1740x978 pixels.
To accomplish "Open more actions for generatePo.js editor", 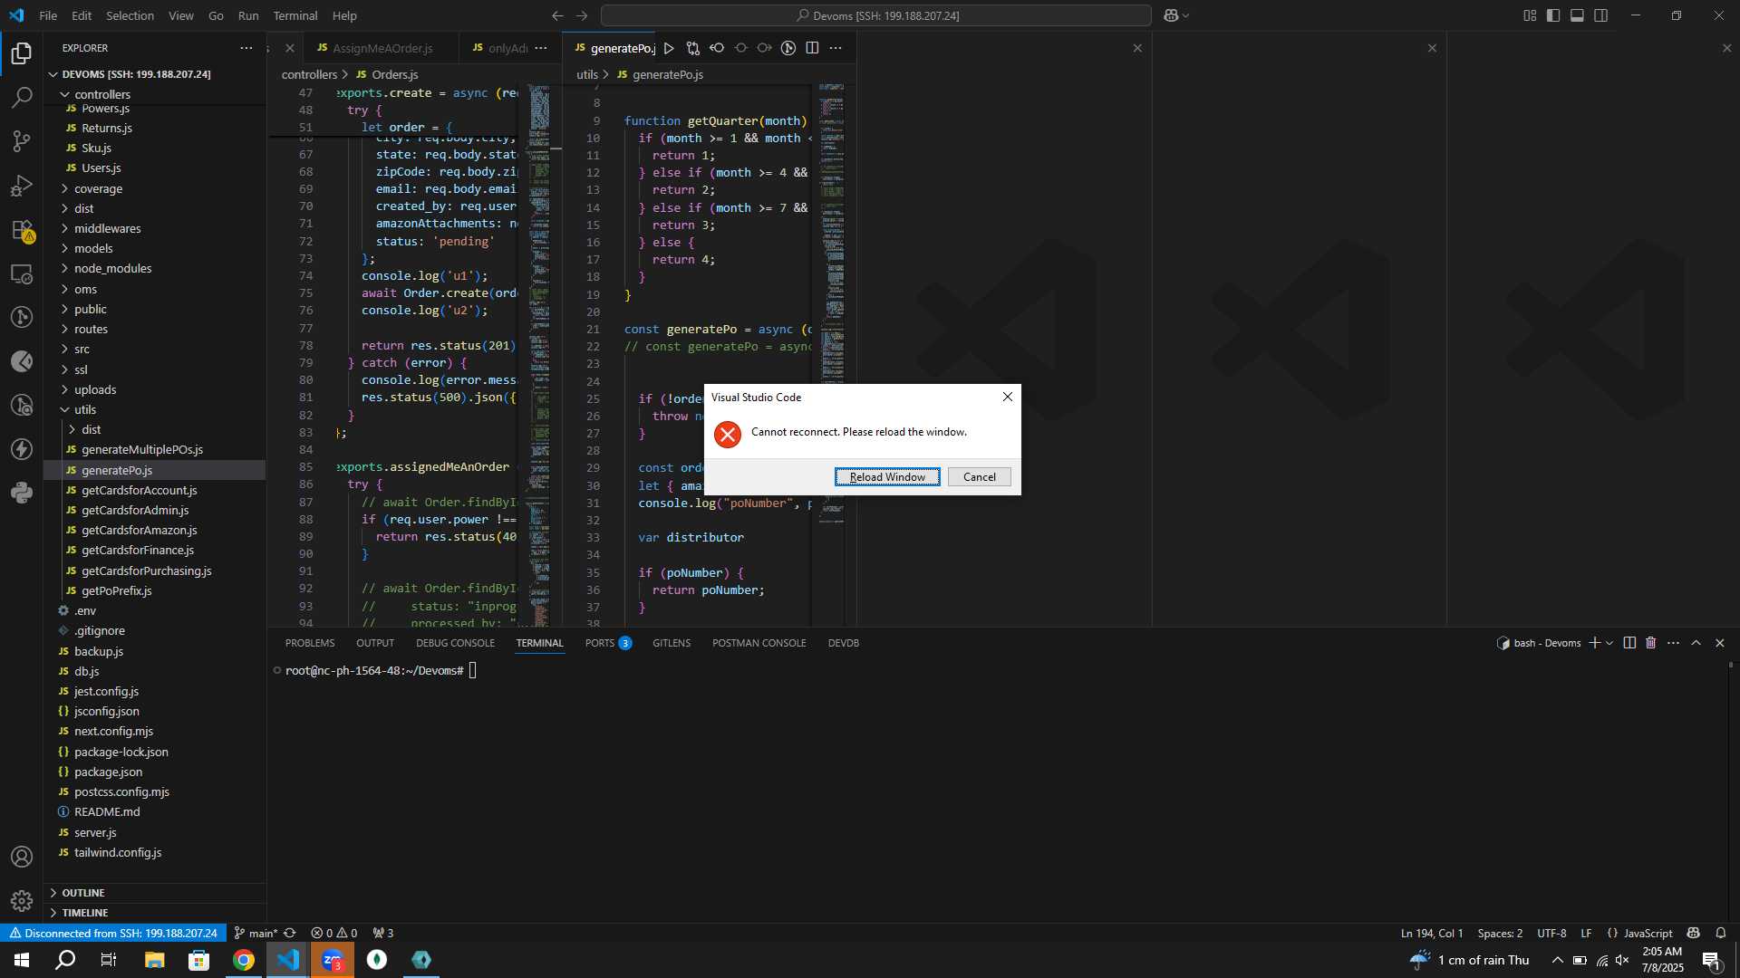I will (836, 48).
